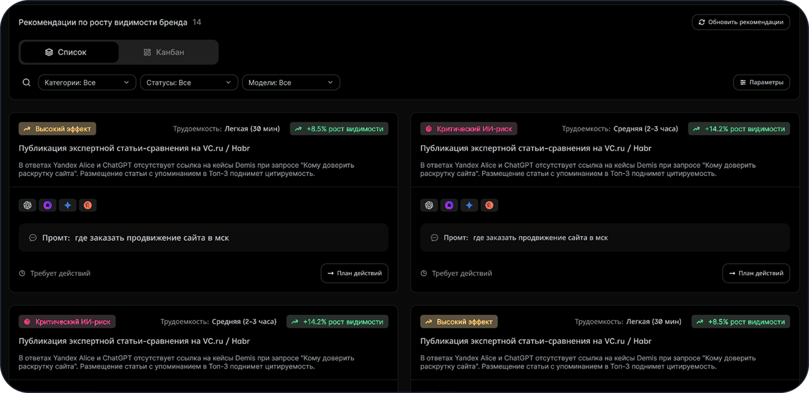Click the Рекомендации по росту видимости бренда heading
Screen dimensions: 809x393
pyautogui.click(x=103, y=23)
